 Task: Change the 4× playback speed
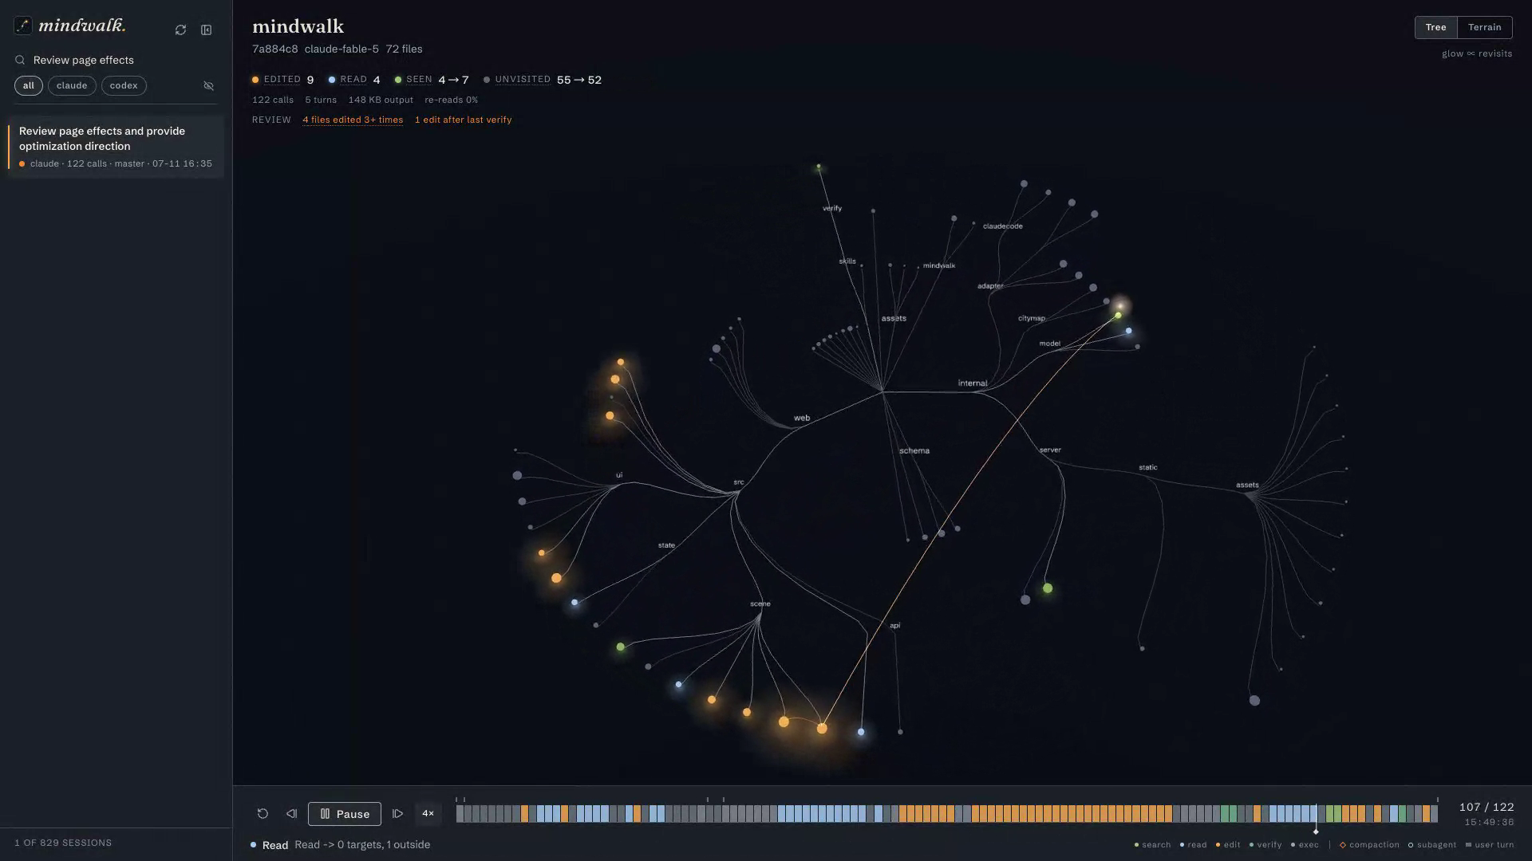[428, 813]
